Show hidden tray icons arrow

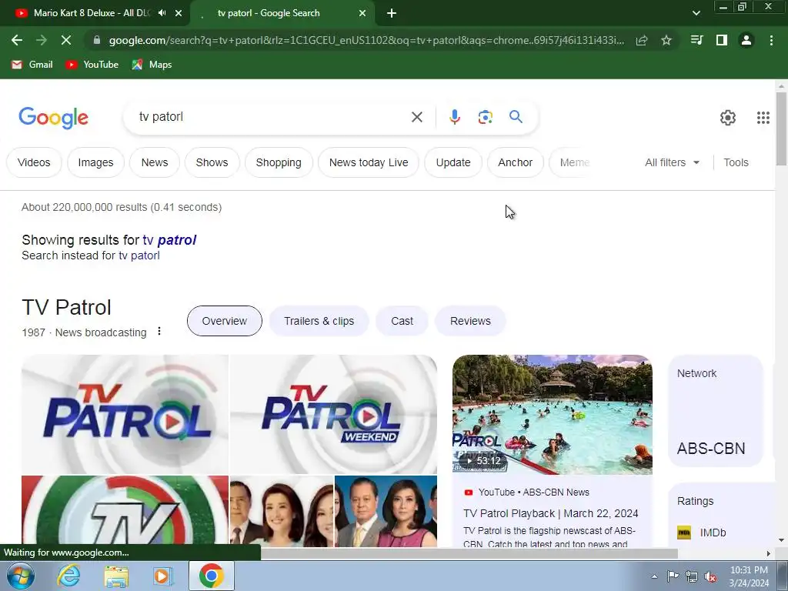tap(654, 576)
